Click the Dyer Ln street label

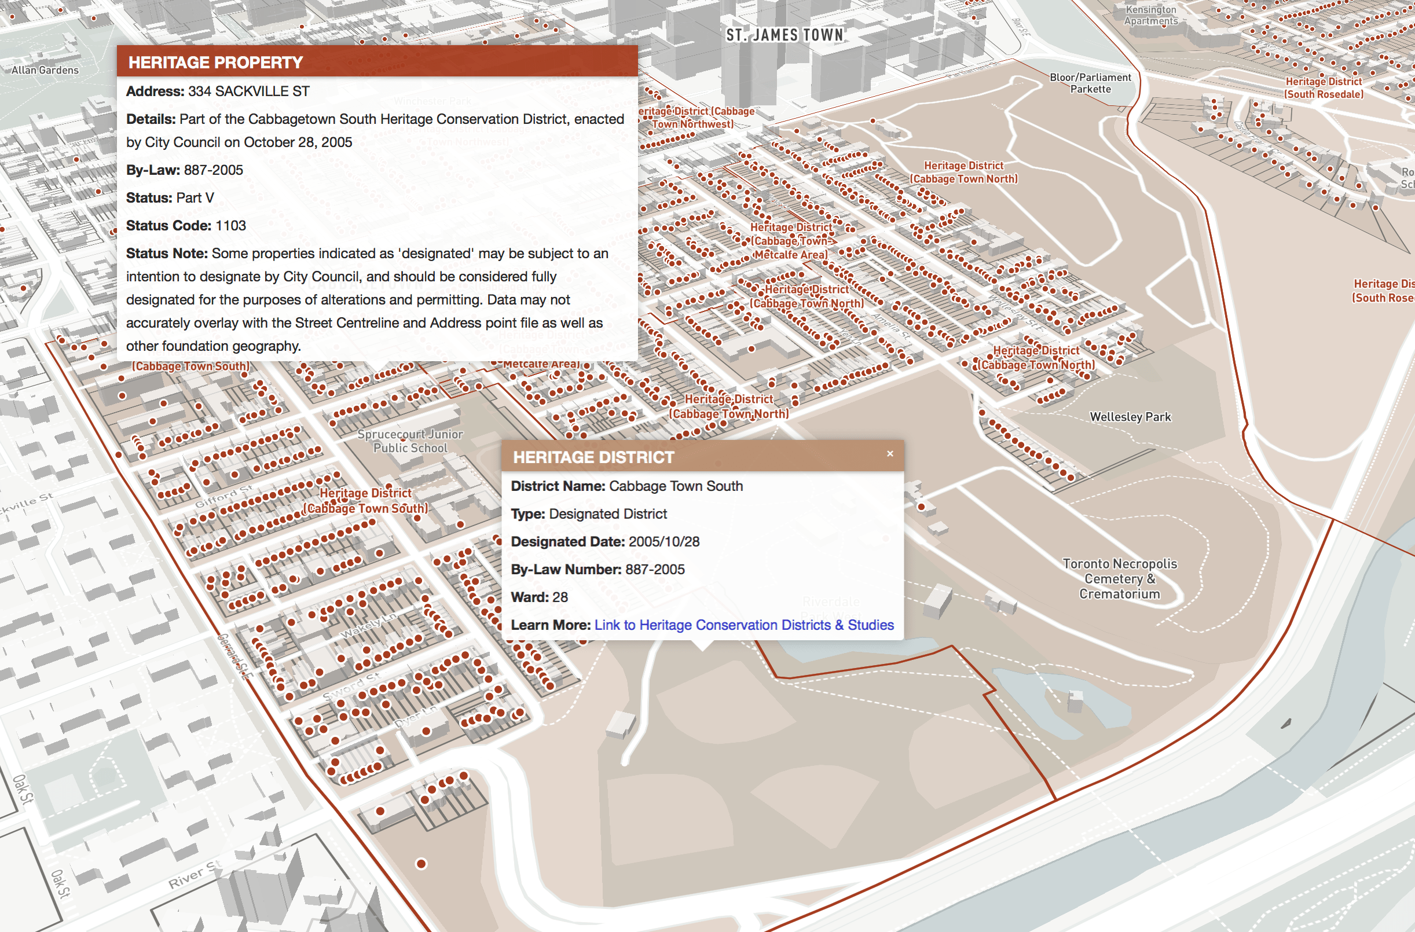point(416,716)
